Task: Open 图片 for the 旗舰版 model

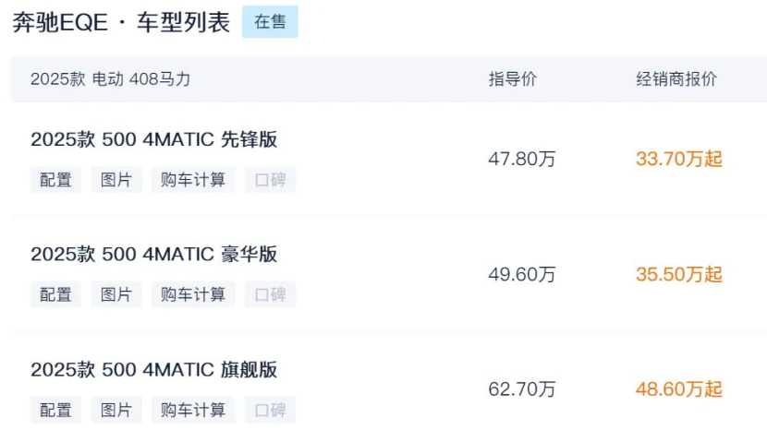Action: [x=116, y=410]
